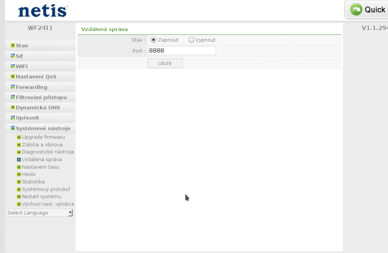
Task: Collapse the Systémové nástroje section
Action: 43,128
